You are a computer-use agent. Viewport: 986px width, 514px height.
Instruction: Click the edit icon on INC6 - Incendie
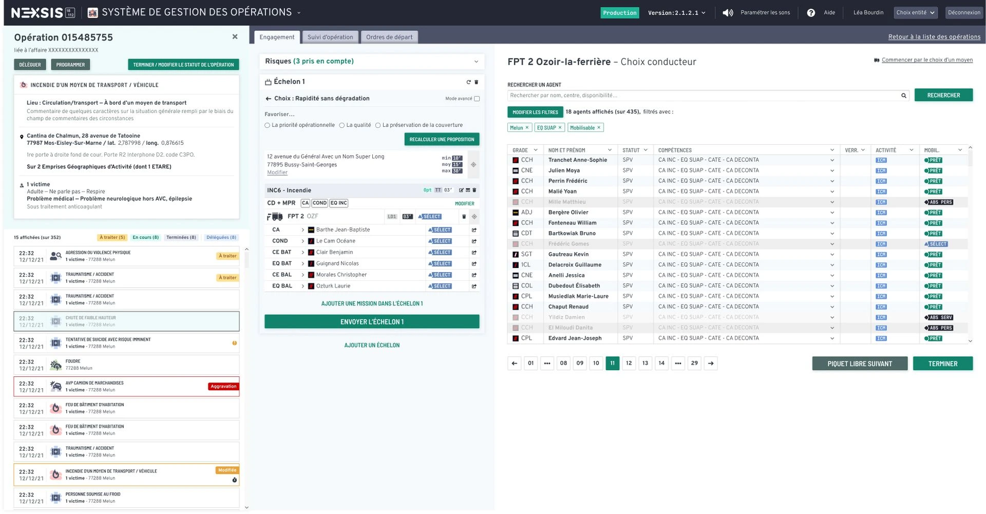[461, 191]
